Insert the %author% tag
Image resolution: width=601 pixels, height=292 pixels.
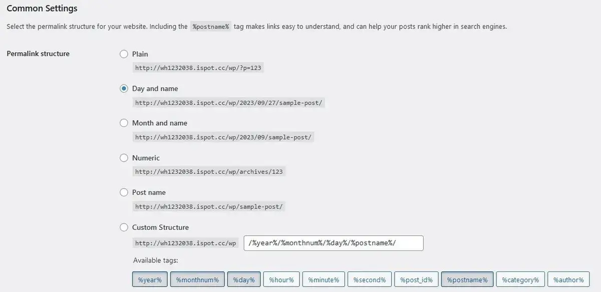coord(568,280)
